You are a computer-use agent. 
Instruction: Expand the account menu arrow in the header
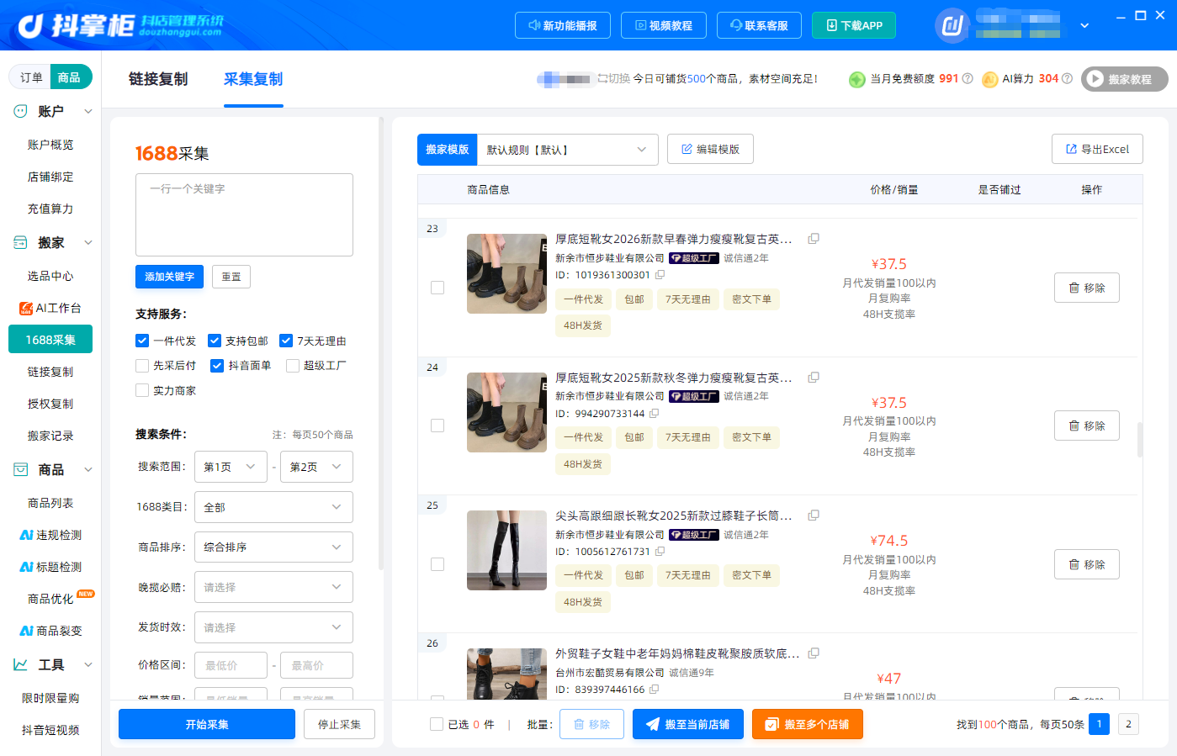click(x=1084, y=25)
